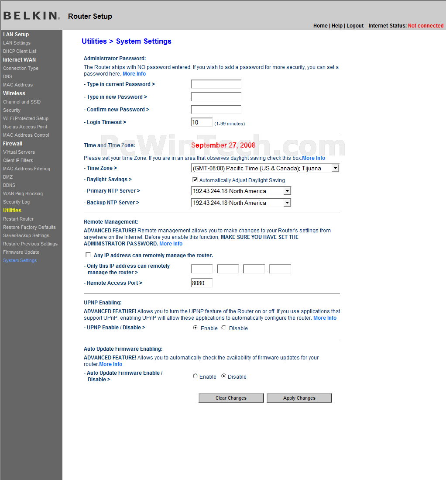The height and width of the screenshot is (480, 446).
Task: Open WAN MAC Address page under Internet WAN
Action: (18, 85)
